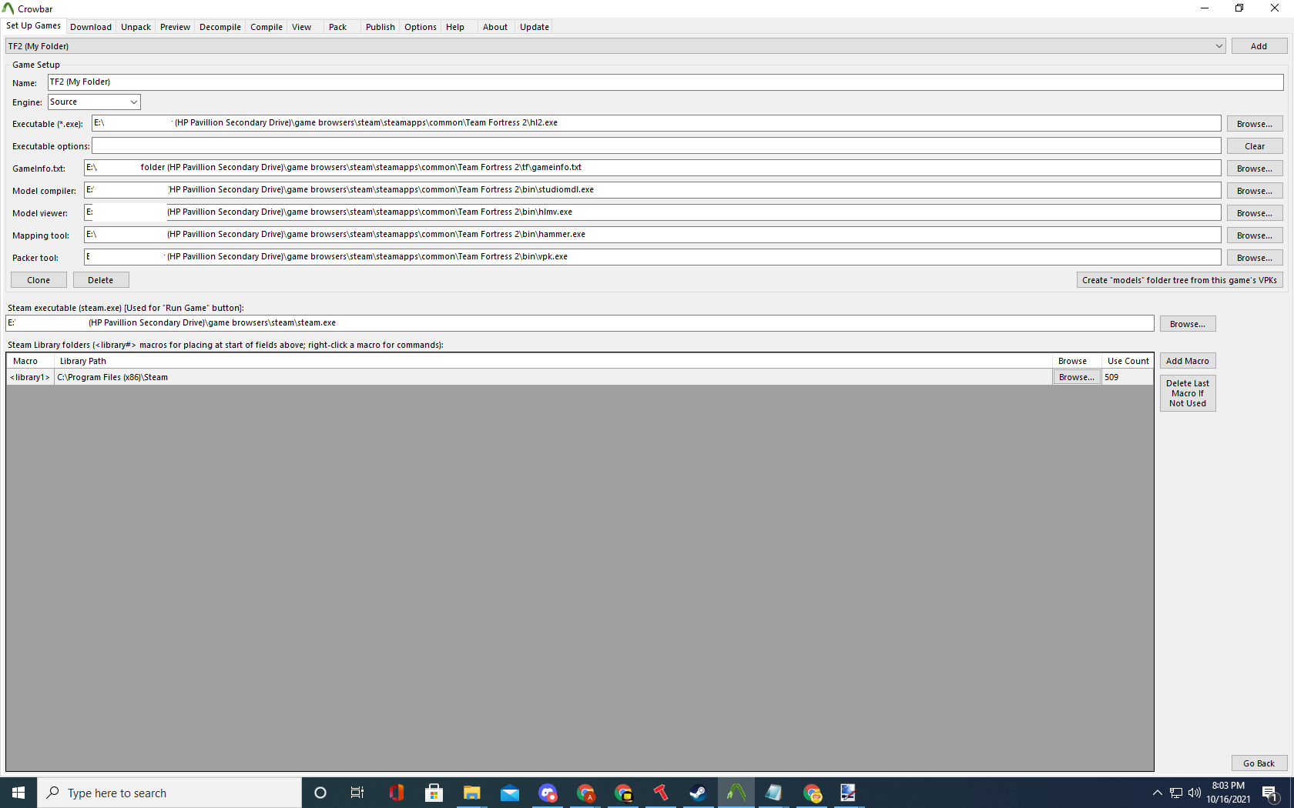Open Task View on the taskbar
1294x808 pixels.
357,793
